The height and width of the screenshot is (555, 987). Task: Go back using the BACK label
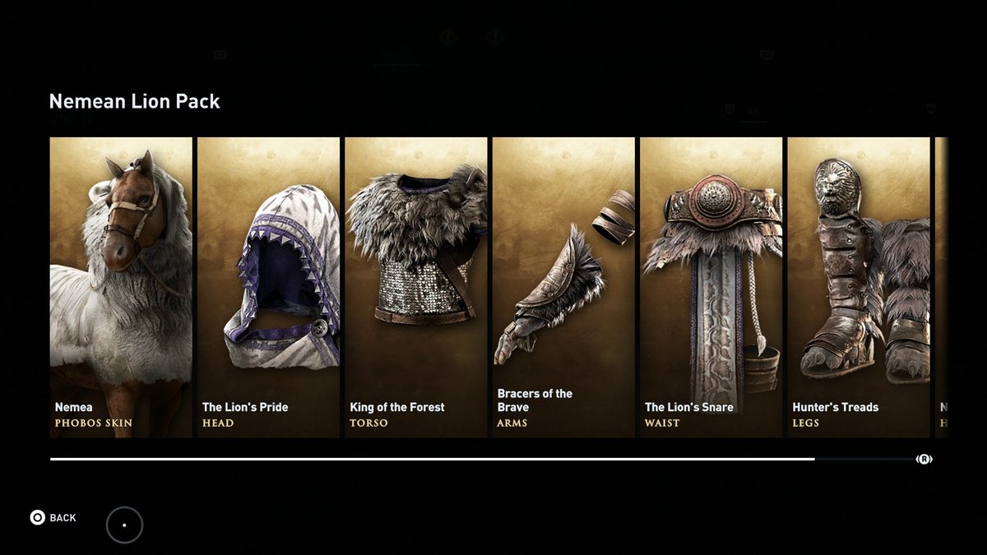(x=63, y=518)
